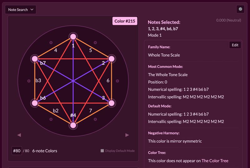This screenshot has height=168, width=250.
Task: Click the Notes Selected heading
Action: (164, 22)
